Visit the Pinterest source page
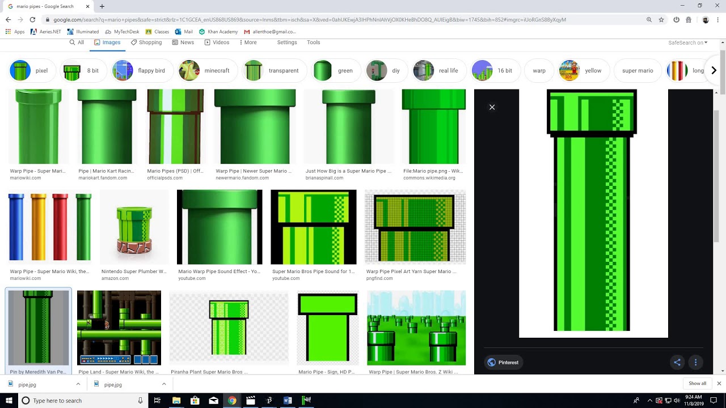The height and width of the screenshot is (408, 726). click(503, 363)
